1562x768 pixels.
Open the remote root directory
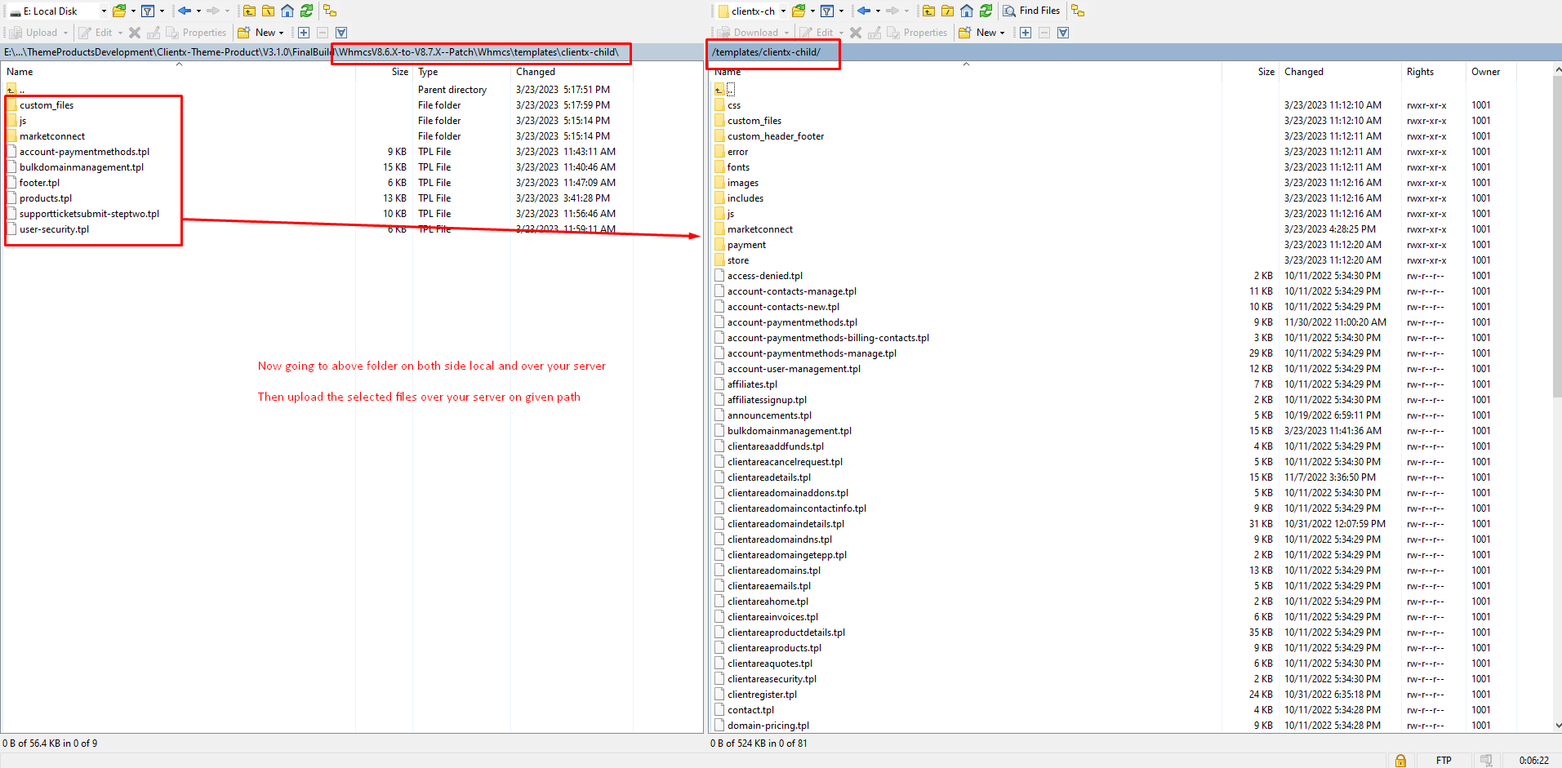(947, 11)
